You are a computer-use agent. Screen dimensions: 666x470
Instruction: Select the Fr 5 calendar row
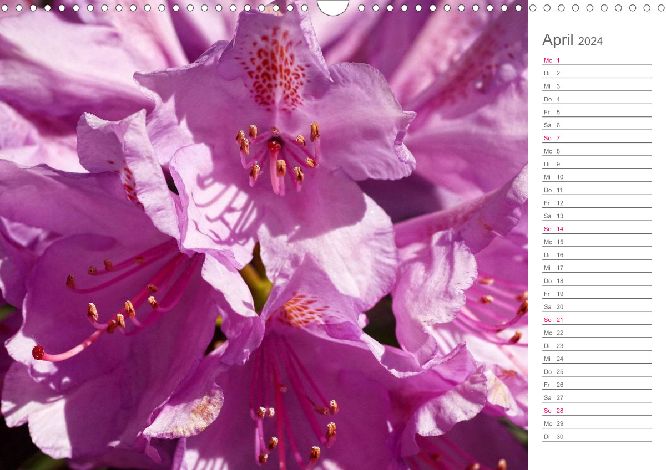point(597,112)
